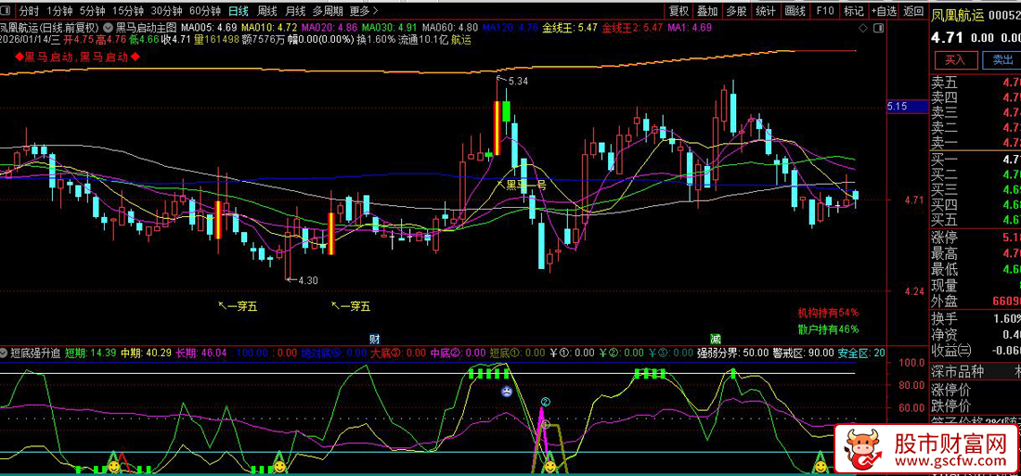The image size is (1021, 476).
Task: Click the 涨停 row in quote panel
Action: 976,237
